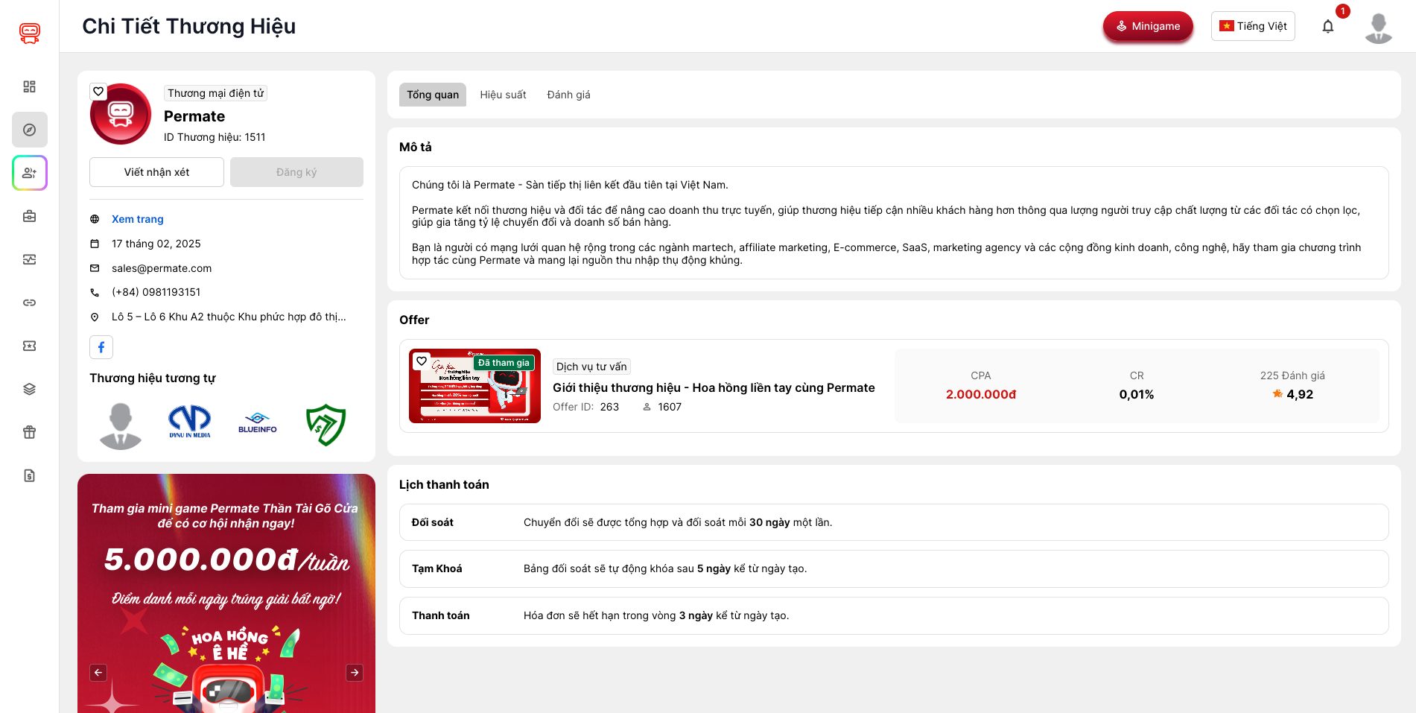This screenshot has width=1416, height=713.
Task: Open the Xem trang link
Action: pos(138,219)
